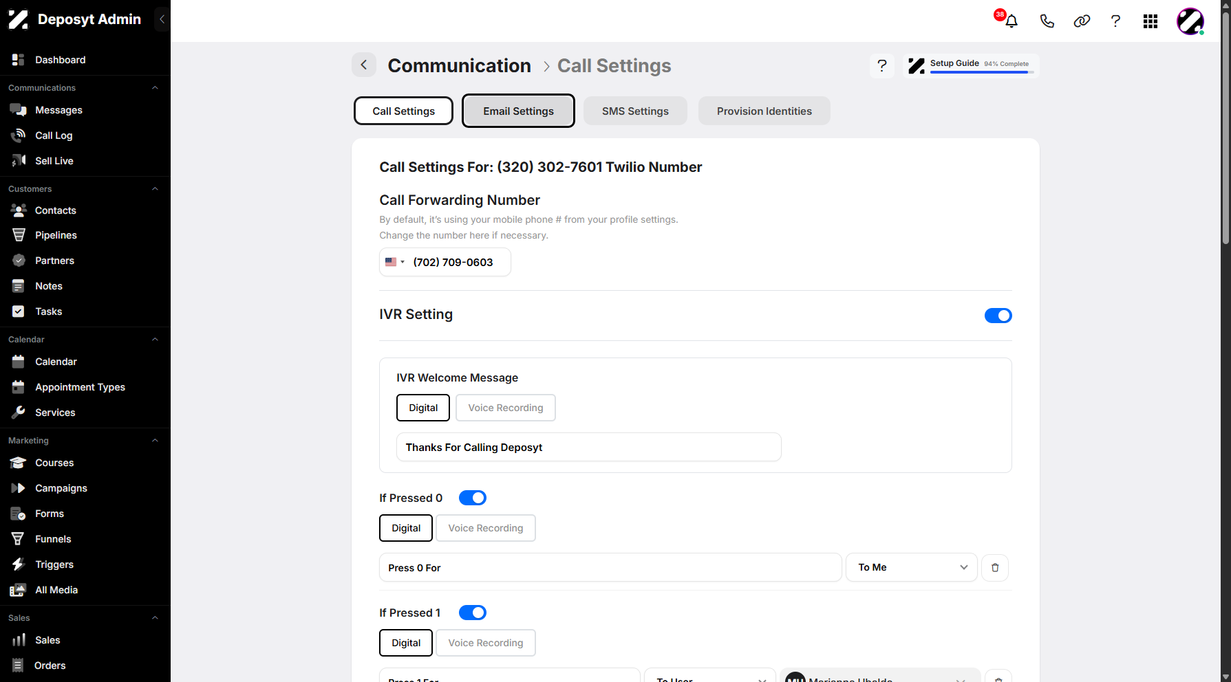Collapse the Marketing sidebar section
The height and width of the screenshot is (682, 1231).
click(155, 441)
